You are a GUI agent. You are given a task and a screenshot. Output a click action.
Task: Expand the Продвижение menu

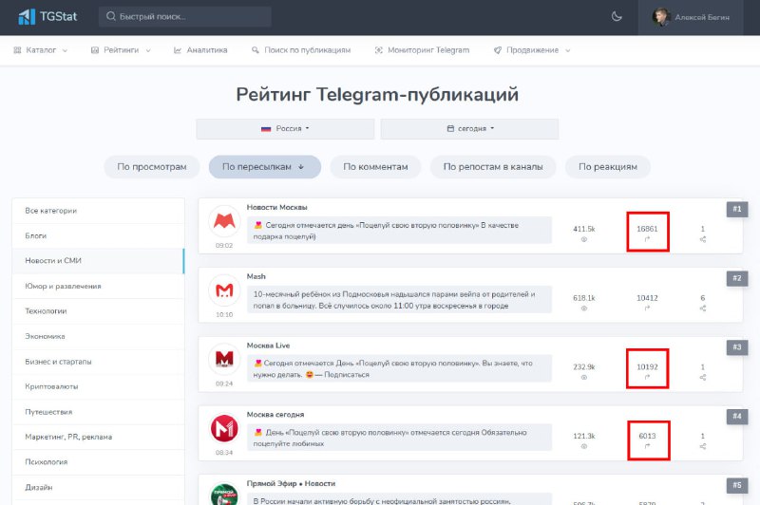click(x=532, y=50)
